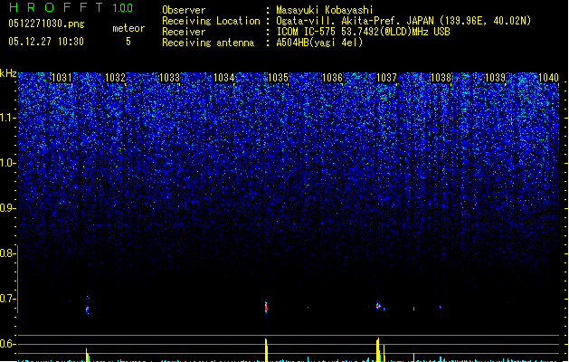The height and width of the screenshot is (362, 569).
Task: Click the A504HB(yagi 4el) antenna value
Action: tap(319, 43)
